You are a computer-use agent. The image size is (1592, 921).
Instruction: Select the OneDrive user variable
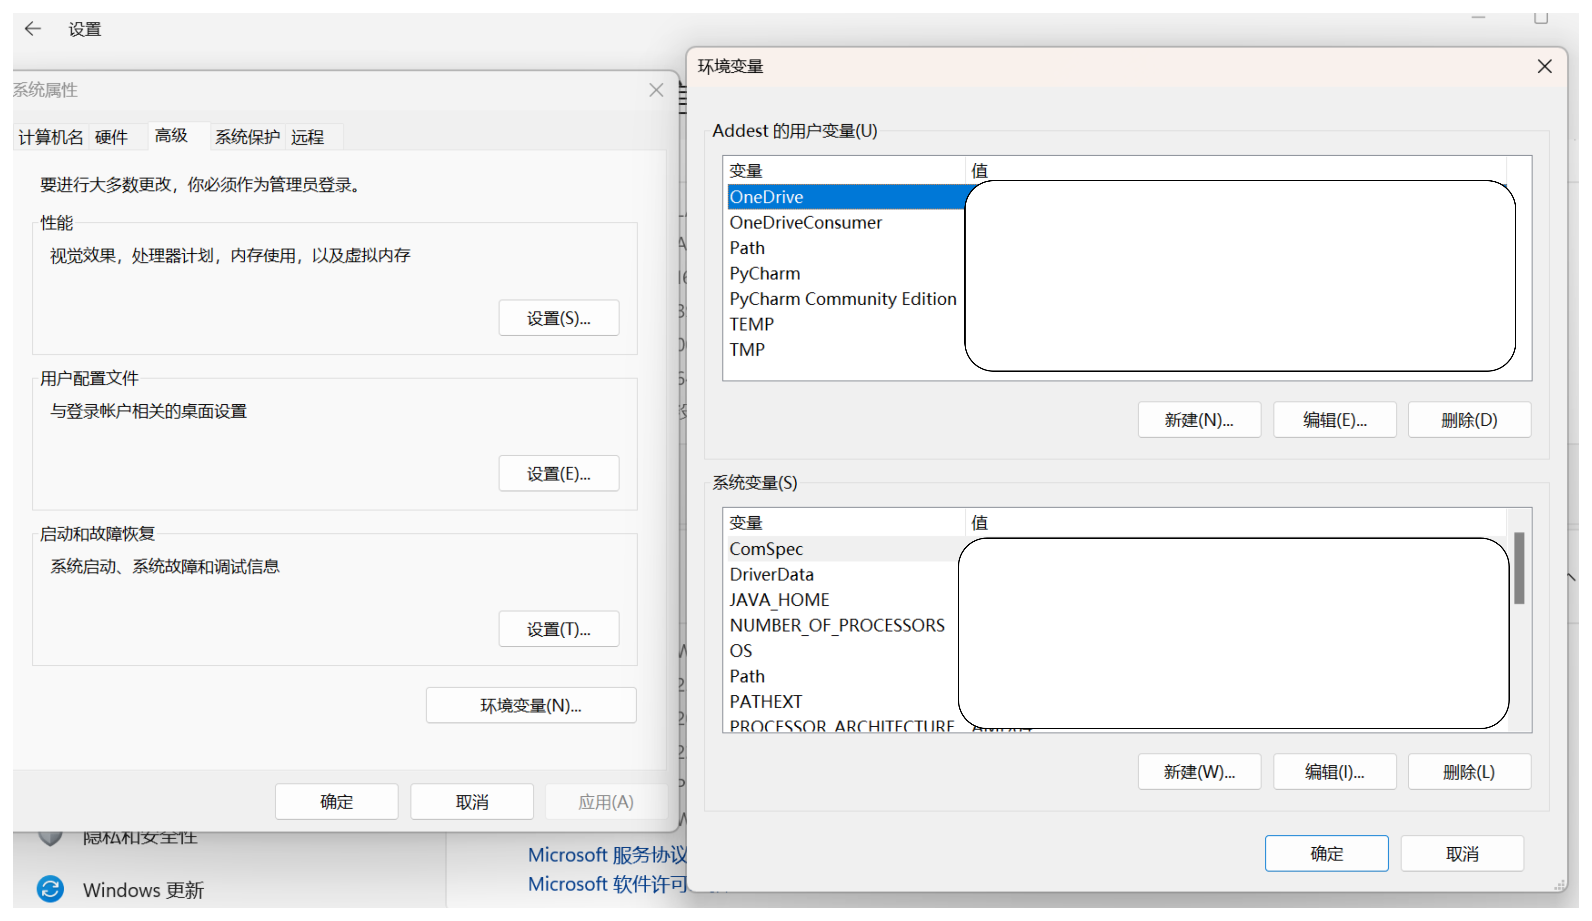pos(847,197)
